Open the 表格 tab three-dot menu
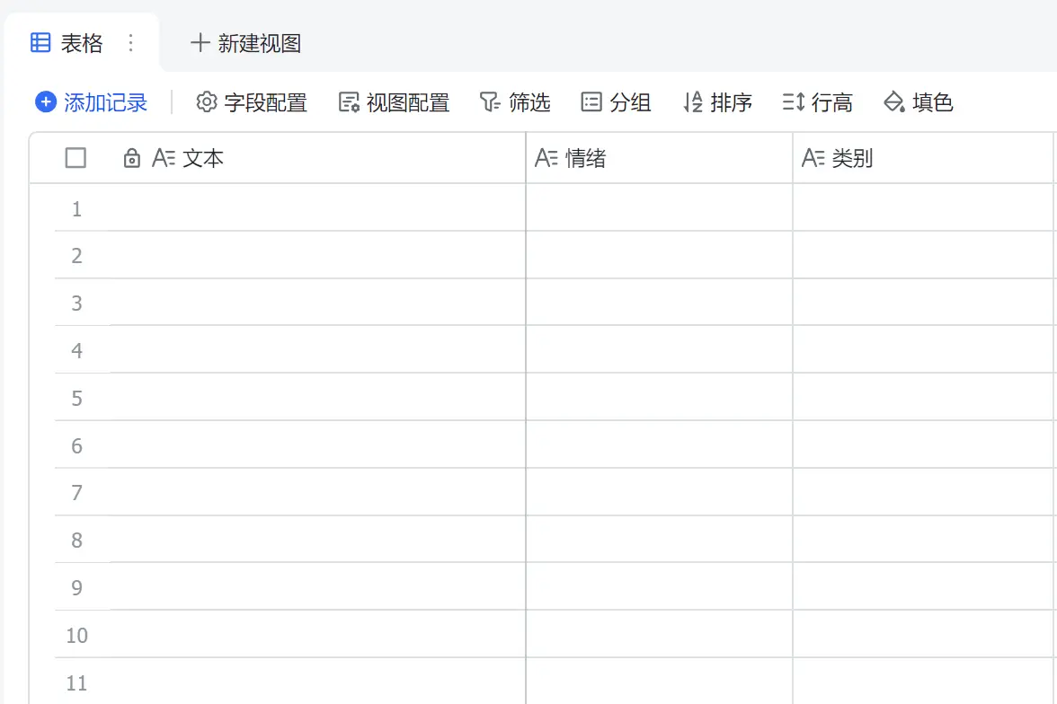1057x704 pixels. click(x=131, y=43)
